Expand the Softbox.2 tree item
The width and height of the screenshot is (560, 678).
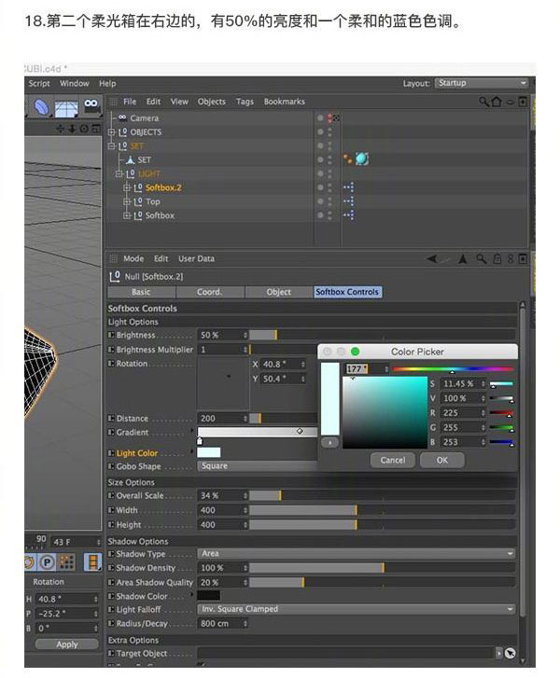127,187
